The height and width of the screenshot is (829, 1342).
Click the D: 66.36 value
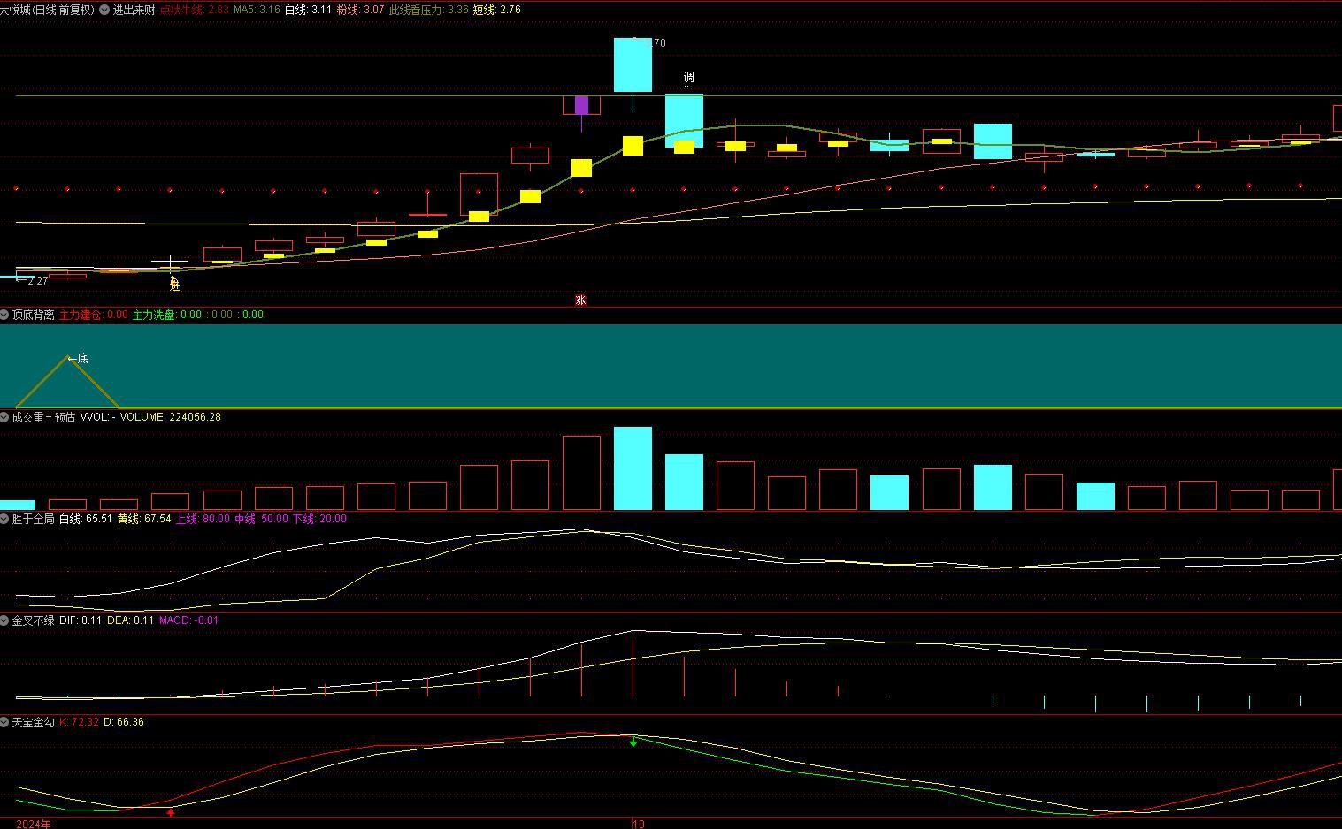(x=124, y=722)
